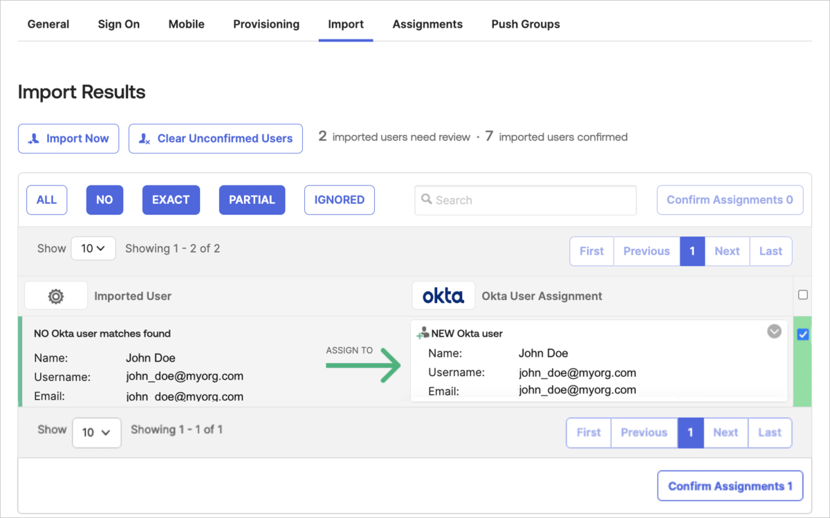
Task: Click the Import Now button
Action: click(x=68, y=138)
